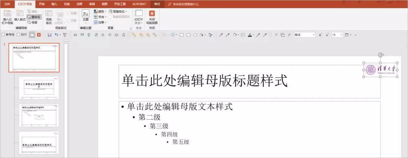The height and width of the screenshot is (158, 408).
Task: Toggle the Guides (参考线) checkbox
Action: point(8,35)
